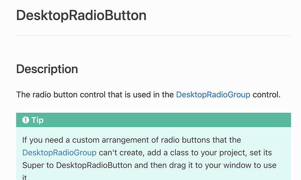Click the empty right side of the green Tip banner
The image size is (301, 180).
(x=196, y=120)
